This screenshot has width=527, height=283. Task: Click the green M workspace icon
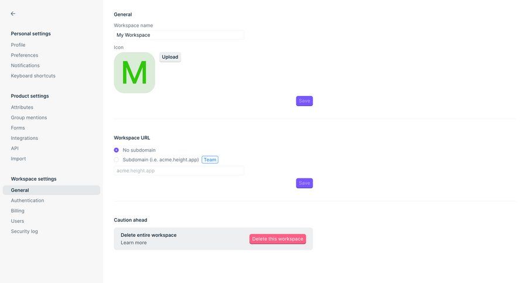(134, 73)
